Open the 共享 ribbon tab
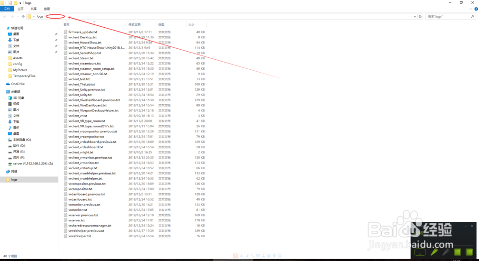The height and width of the screenshot is (261, 479). click(34, 9)
